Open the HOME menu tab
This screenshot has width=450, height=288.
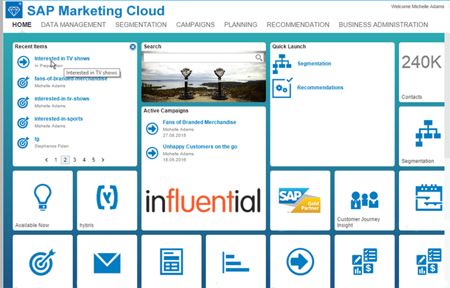point(22,25)
